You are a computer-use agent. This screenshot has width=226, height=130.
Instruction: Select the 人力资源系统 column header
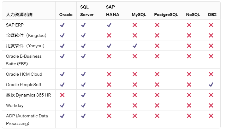19,15
